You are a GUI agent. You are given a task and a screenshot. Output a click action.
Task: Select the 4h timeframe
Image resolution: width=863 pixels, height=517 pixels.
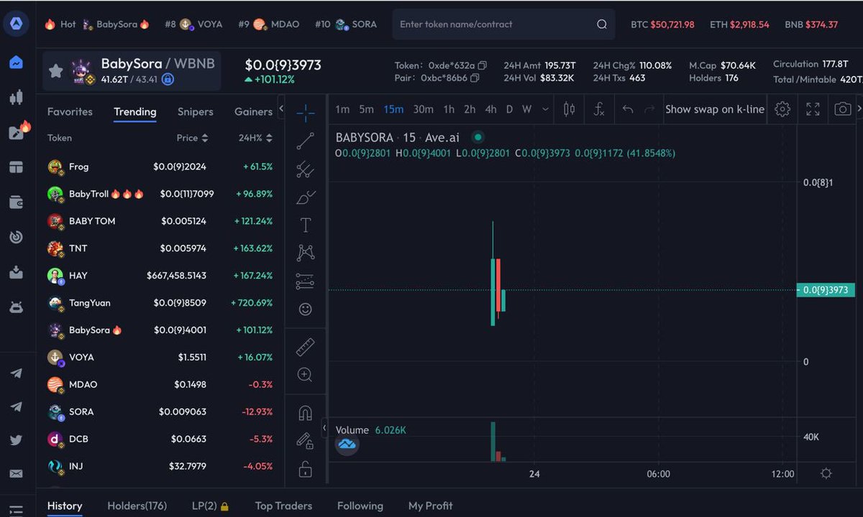490,109
